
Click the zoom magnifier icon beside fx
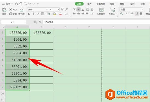35,22
